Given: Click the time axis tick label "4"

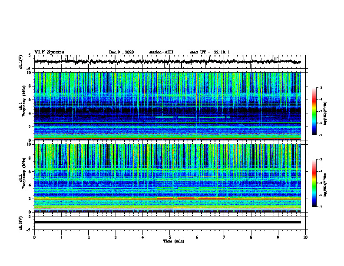Looking at the screenshot, I should pyautogui.click(x=143, y=237).
